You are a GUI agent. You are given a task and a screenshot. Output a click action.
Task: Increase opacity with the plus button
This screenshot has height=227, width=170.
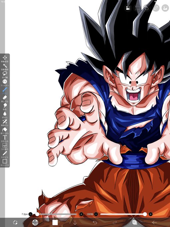tap(150, 214)
